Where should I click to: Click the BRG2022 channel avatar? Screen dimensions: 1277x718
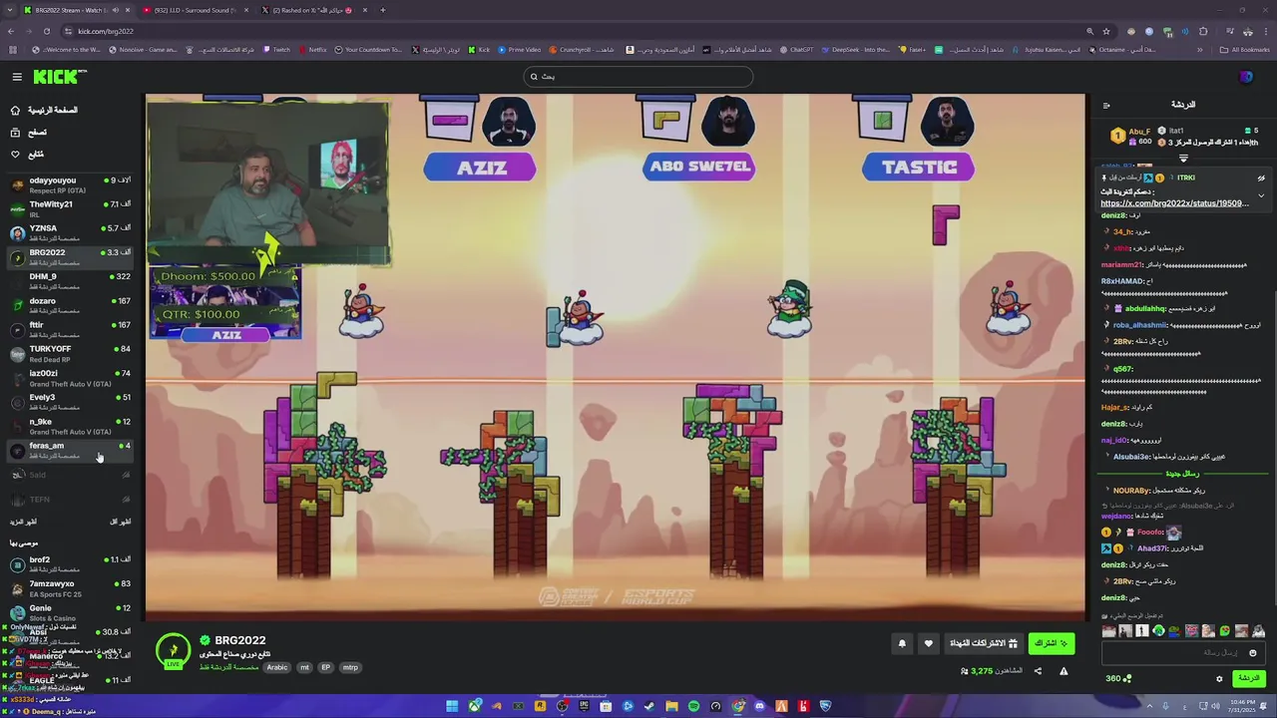tap(173, 649)
